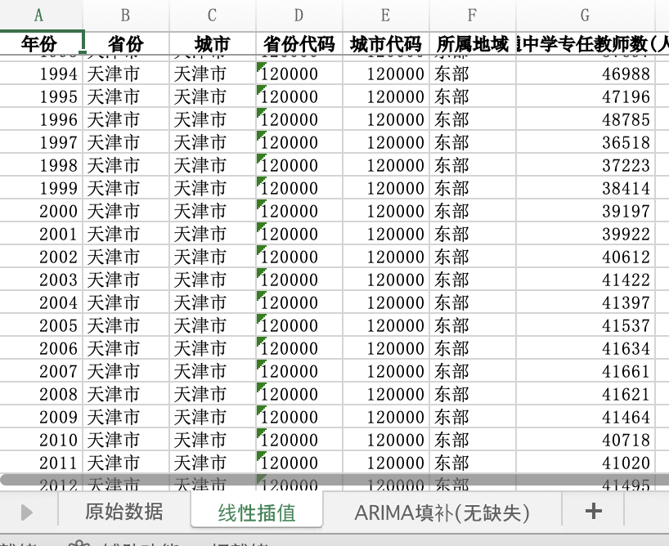Click 城市 cell 天津市 in the 2004 row

point(213,303)
